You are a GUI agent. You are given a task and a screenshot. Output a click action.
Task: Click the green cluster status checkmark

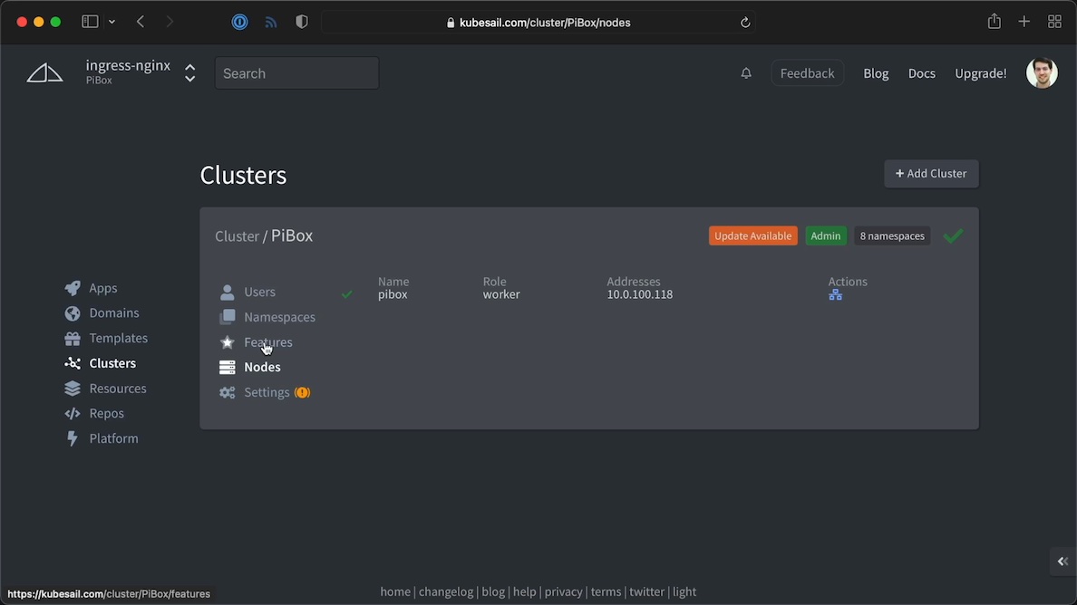point(954,236)
